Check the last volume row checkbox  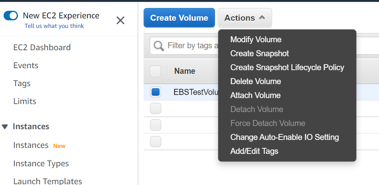[156, 142]
